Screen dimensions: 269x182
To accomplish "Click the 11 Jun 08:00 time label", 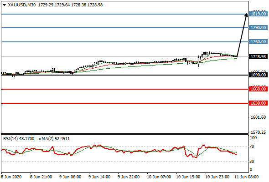I will 246,177.
